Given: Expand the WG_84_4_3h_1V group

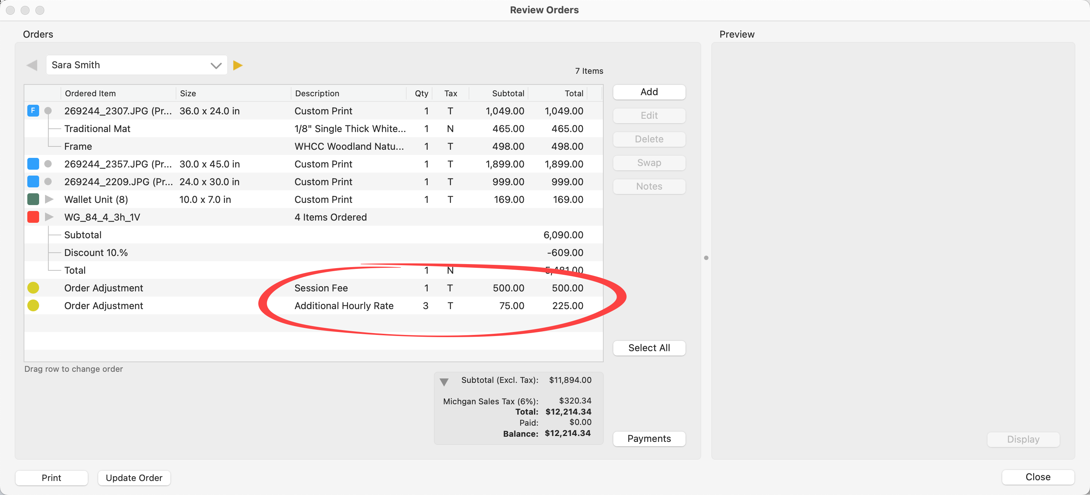Looking at the screenshot, I should (49, 217).
